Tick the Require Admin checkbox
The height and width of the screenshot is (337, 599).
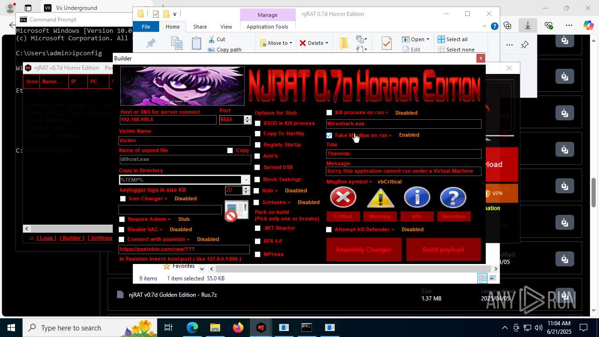coord(122,219)
